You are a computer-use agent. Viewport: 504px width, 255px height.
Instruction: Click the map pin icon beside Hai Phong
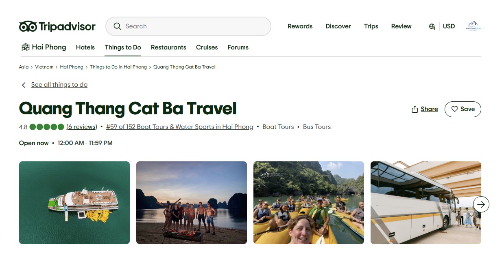click(x=25, y=47)
